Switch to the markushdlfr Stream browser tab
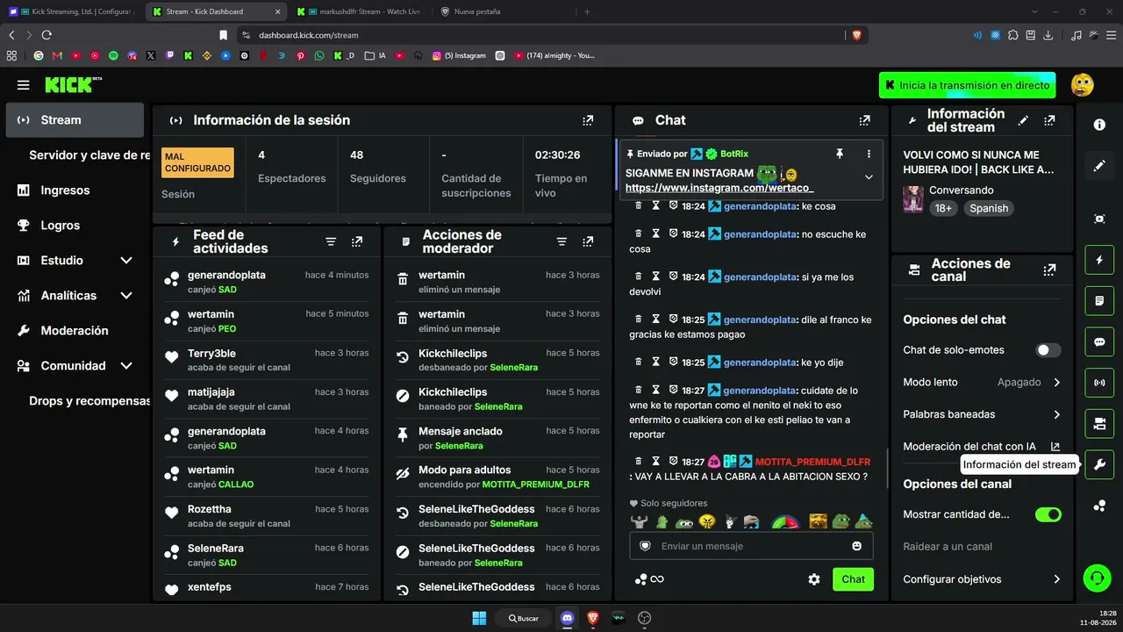 pyautogui.click(x=359, y=11)
